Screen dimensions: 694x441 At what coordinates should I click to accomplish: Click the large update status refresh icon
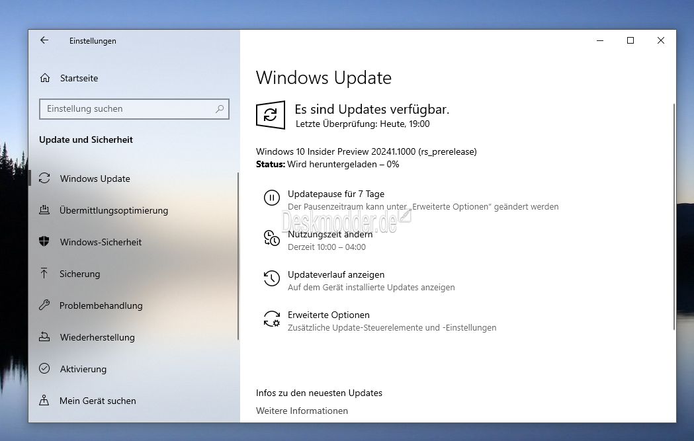[x=271, y=115]
